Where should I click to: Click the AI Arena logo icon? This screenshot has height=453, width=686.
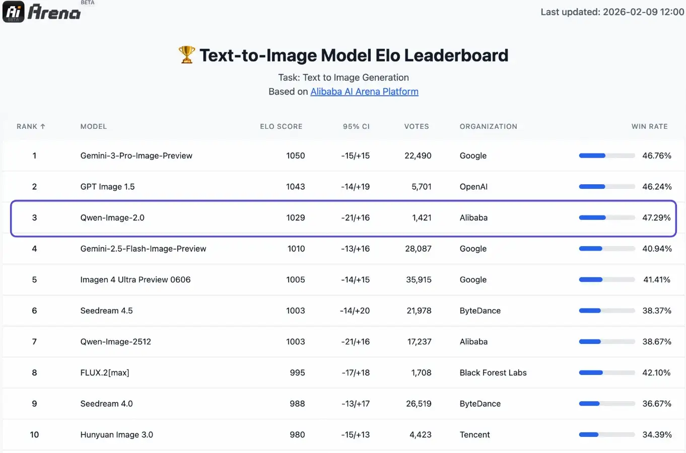[14, 12]
